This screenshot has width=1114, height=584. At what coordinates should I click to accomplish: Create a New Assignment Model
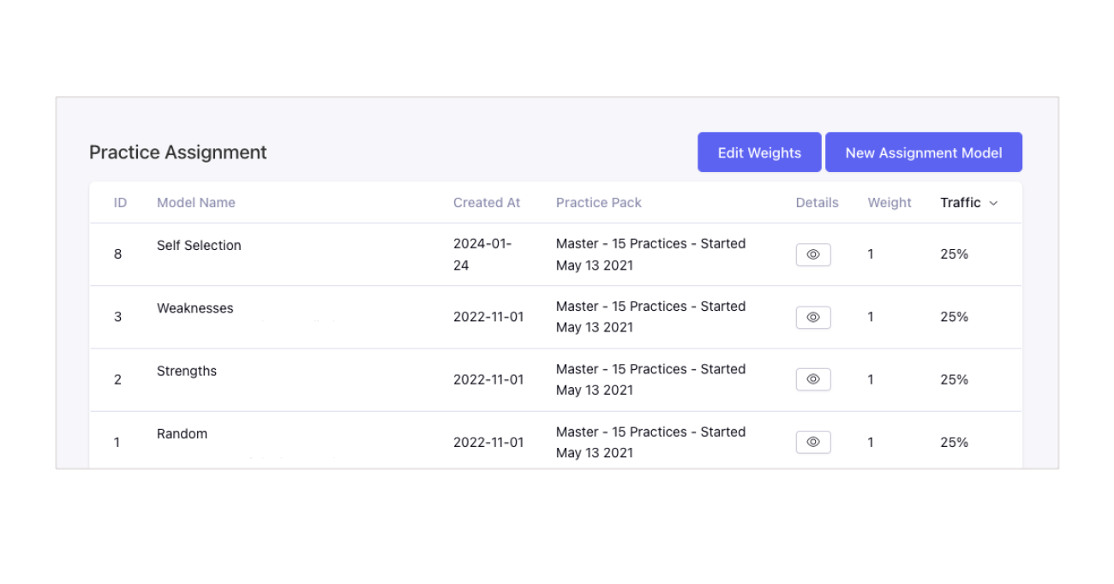click(923, 152)
